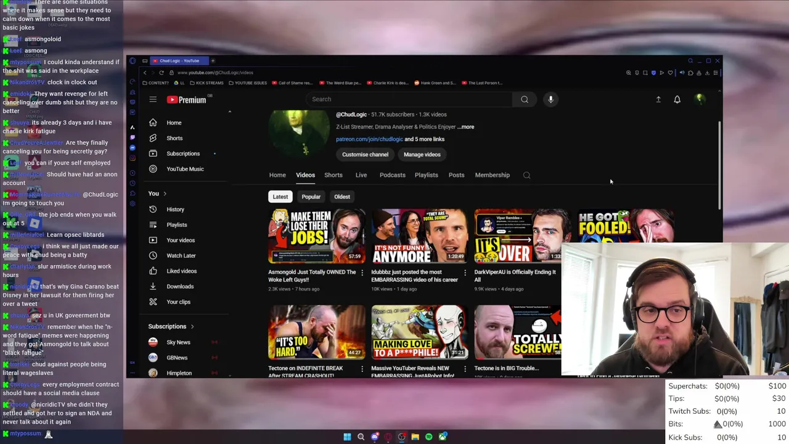
Task: Select the Oldest sort chip
Action: [x=342, y=197]
